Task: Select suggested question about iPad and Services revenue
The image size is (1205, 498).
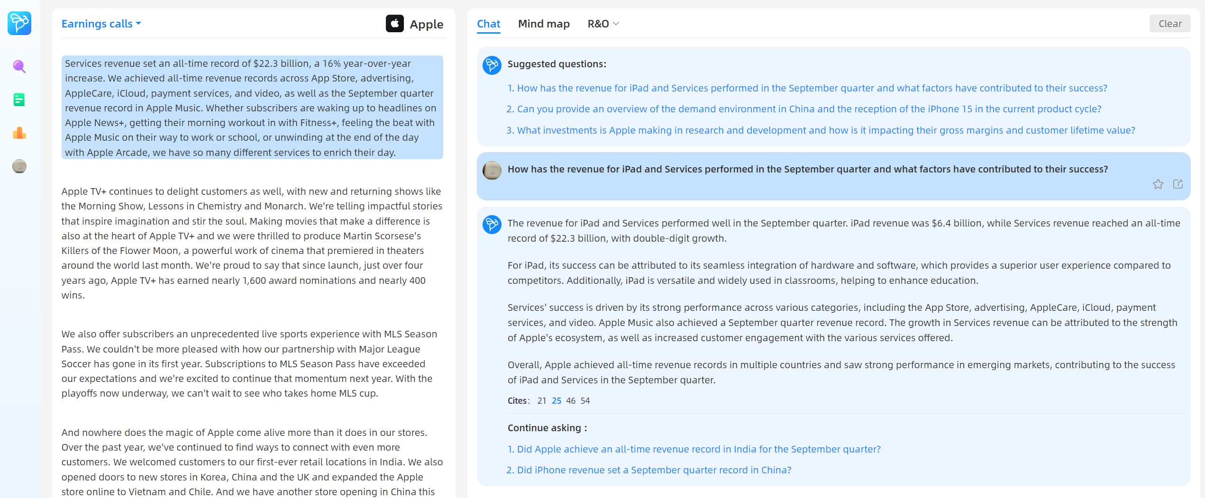Action: point(807,88)
